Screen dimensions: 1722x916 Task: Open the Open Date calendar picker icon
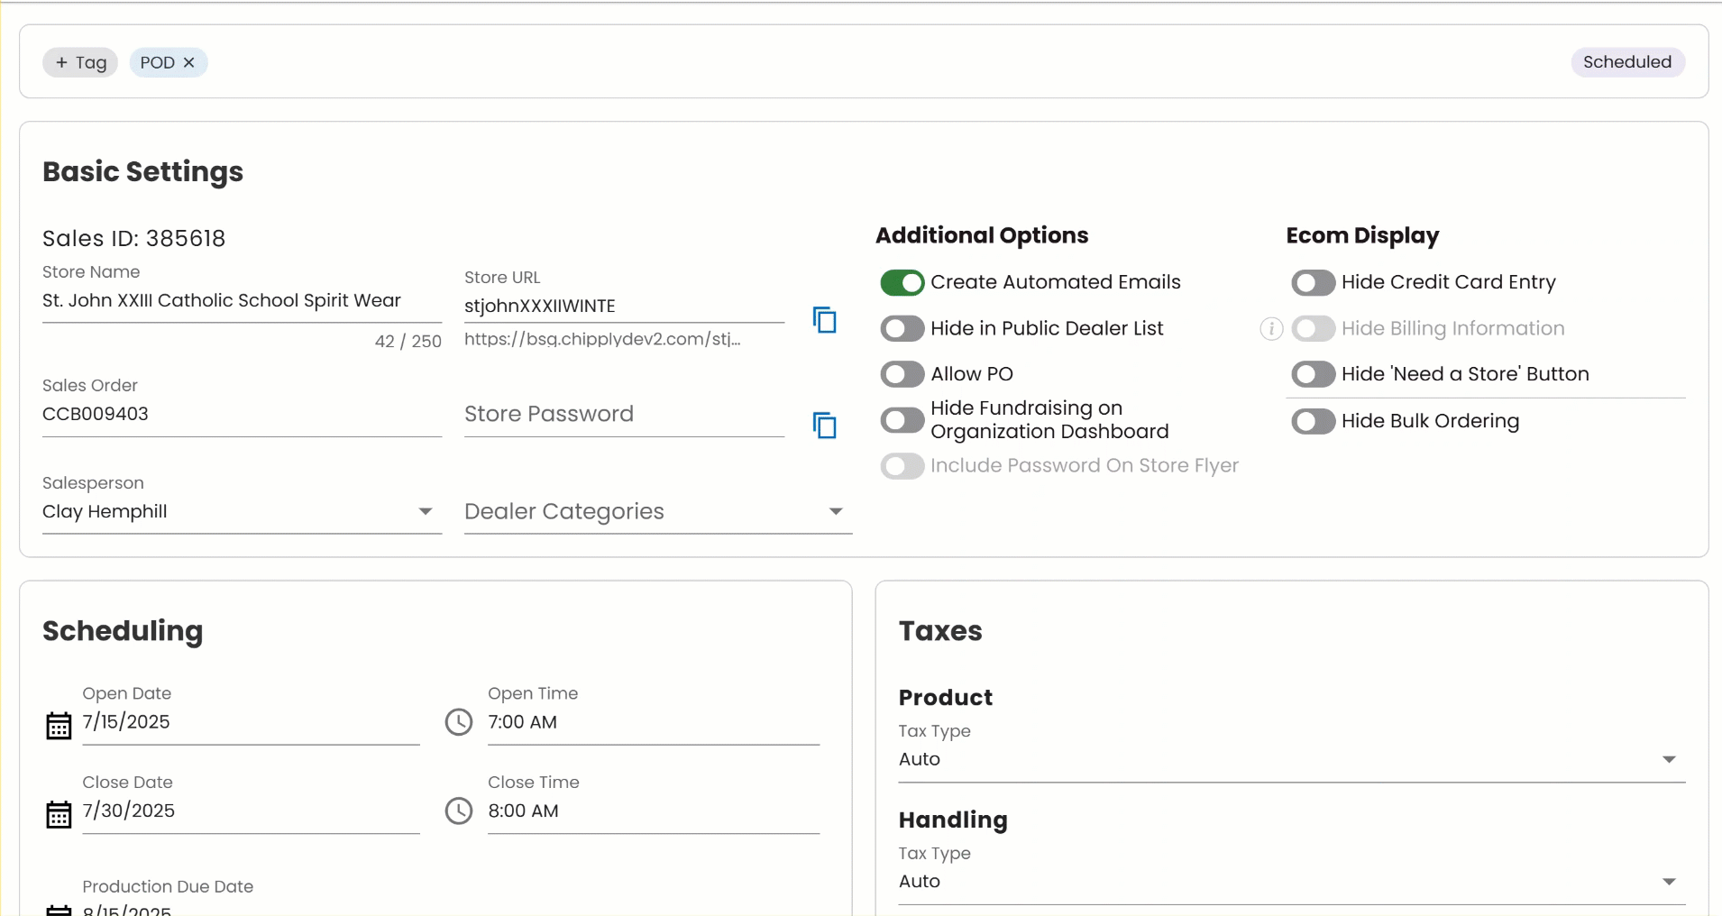59,726
